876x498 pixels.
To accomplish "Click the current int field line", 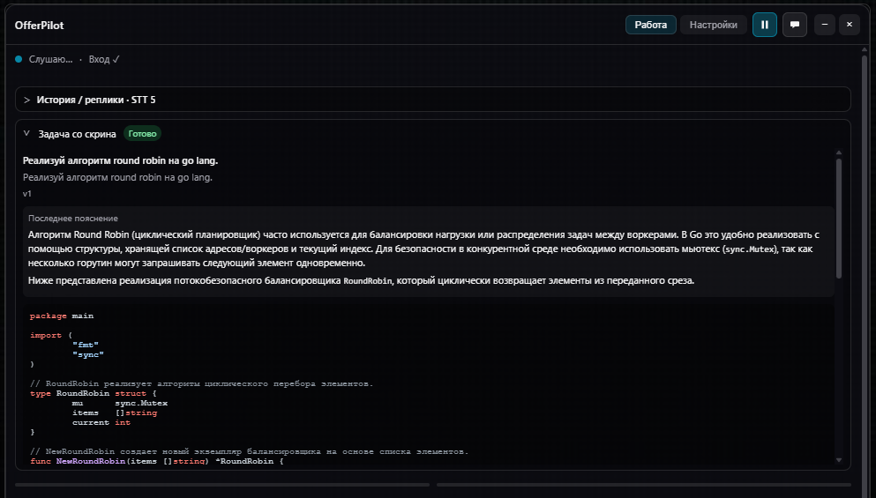I will point(101,422).
